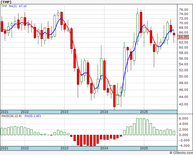Select the 50.00 price axis label

(x=184, y=76)
